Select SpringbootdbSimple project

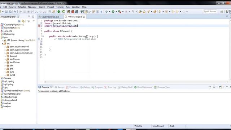click(14, 91)
